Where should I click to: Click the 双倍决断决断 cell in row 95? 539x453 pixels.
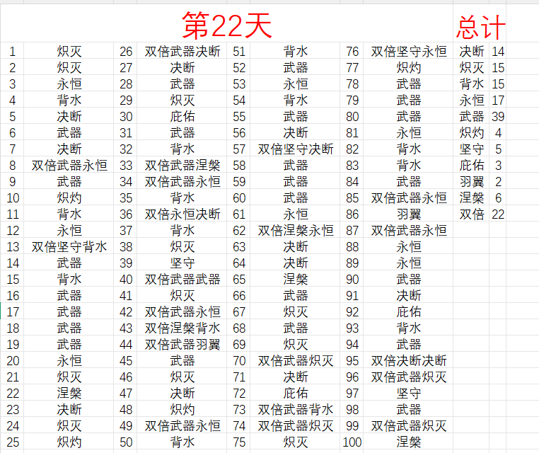click(409, 361)
